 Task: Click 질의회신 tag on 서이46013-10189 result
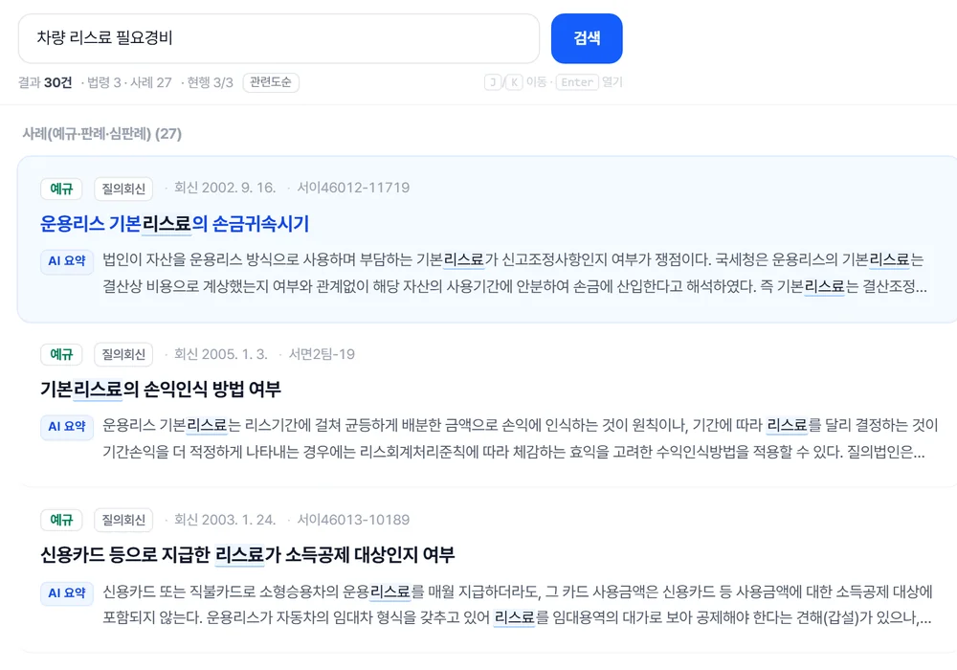pos(123,520)
